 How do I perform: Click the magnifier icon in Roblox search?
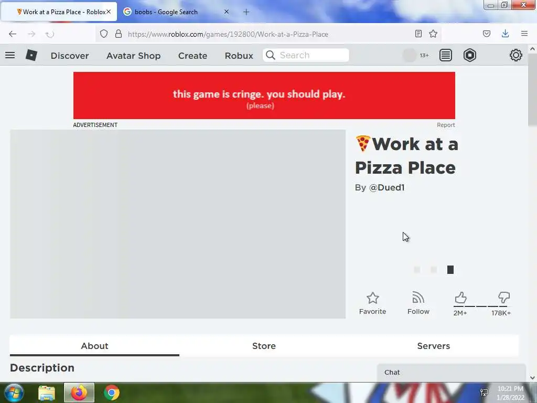click(x=271, y=55)
